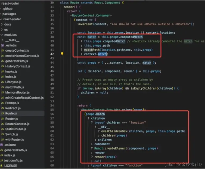
Task: Open generatePath.js in modules folder
Action: [17, 61]
